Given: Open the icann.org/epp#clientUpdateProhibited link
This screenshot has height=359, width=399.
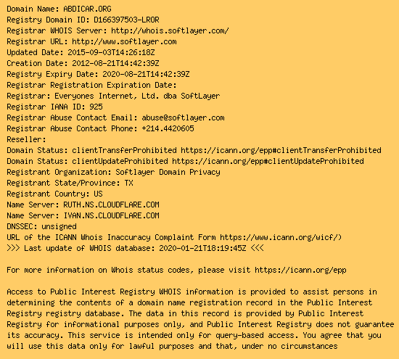Looking at the screenshot, I should tap(268, 161).
